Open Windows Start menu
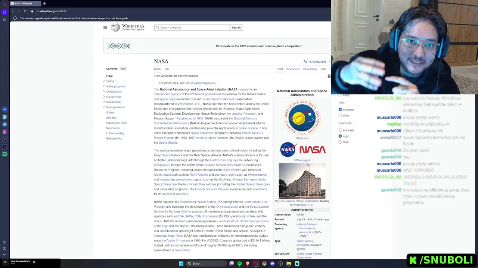Viewport: 478px width, 268px height. (x=181, y=264)
